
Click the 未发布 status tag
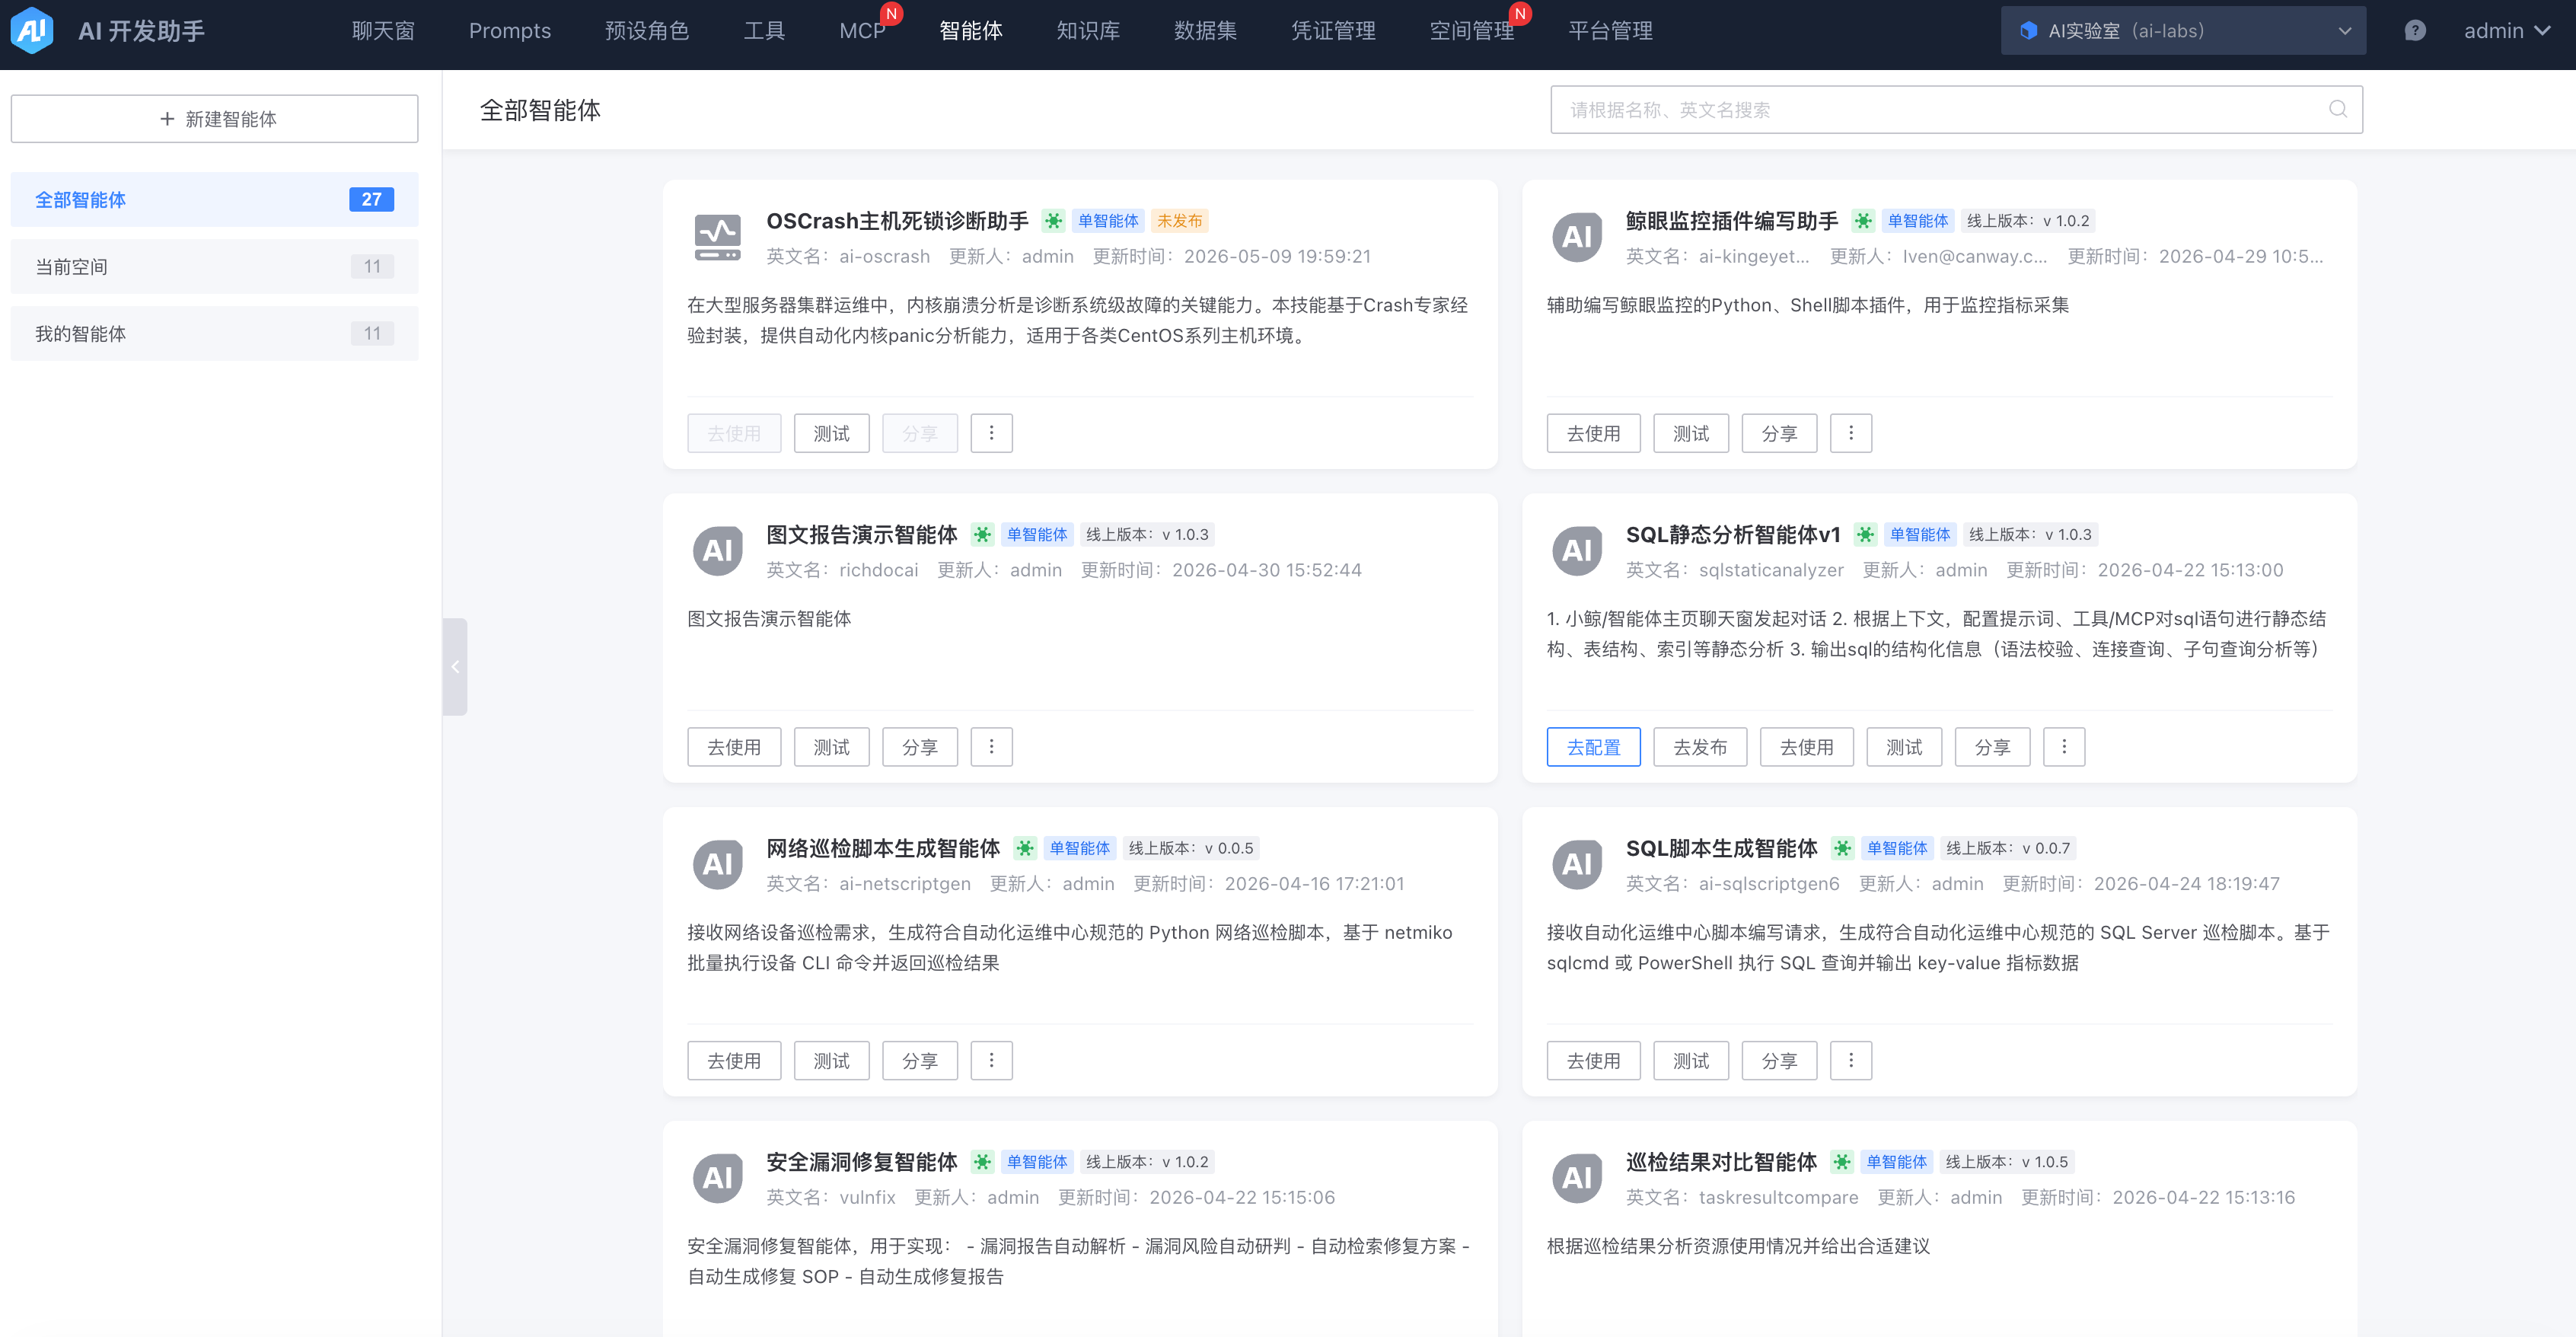pyautogui.click(x=1180, y=221)
